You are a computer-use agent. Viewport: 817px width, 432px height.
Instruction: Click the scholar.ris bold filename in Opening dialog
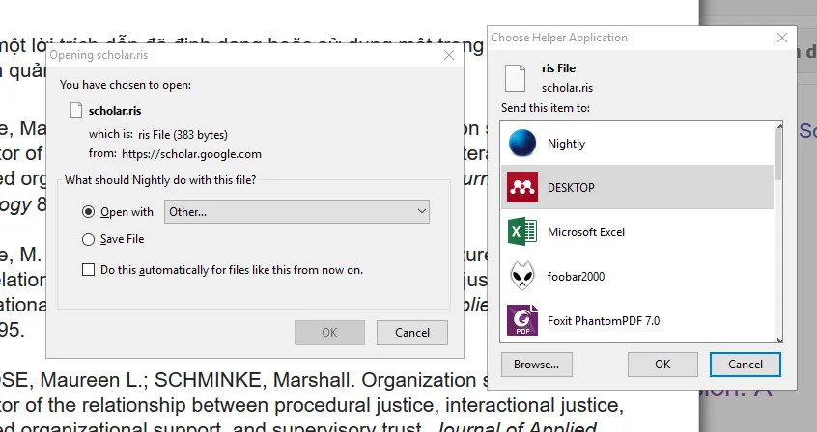click(x=115, y=110)
